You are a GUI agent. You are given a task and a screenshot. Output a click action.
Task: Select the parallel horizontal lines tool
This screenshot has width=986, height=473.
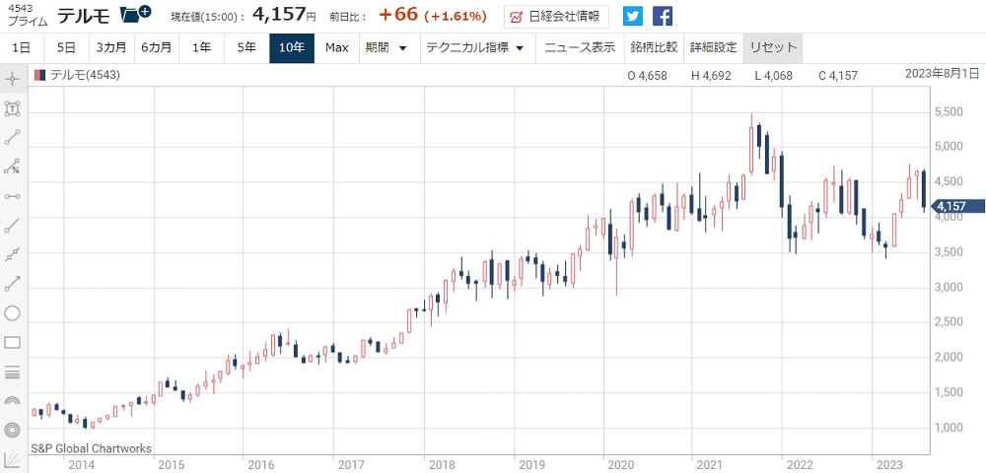(x=13, y=372)
